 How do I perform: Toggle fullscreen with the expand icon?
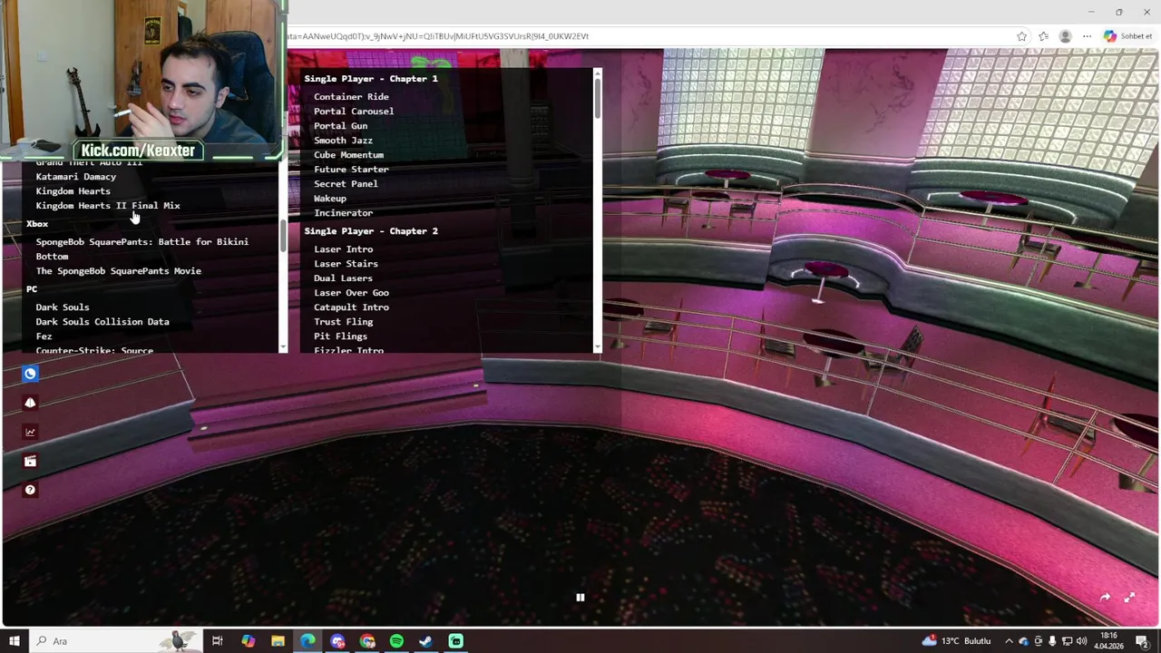tap(1129, 597)
